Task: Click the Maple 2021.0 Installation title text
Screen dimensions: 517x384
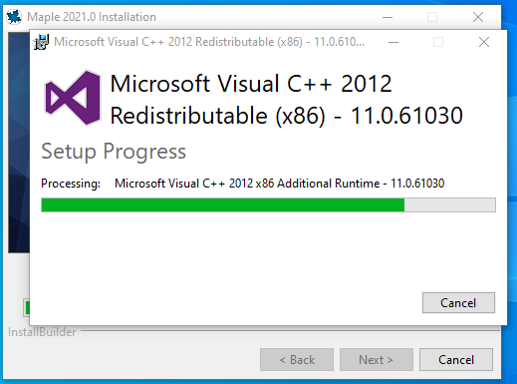Action: pos(92,17)
